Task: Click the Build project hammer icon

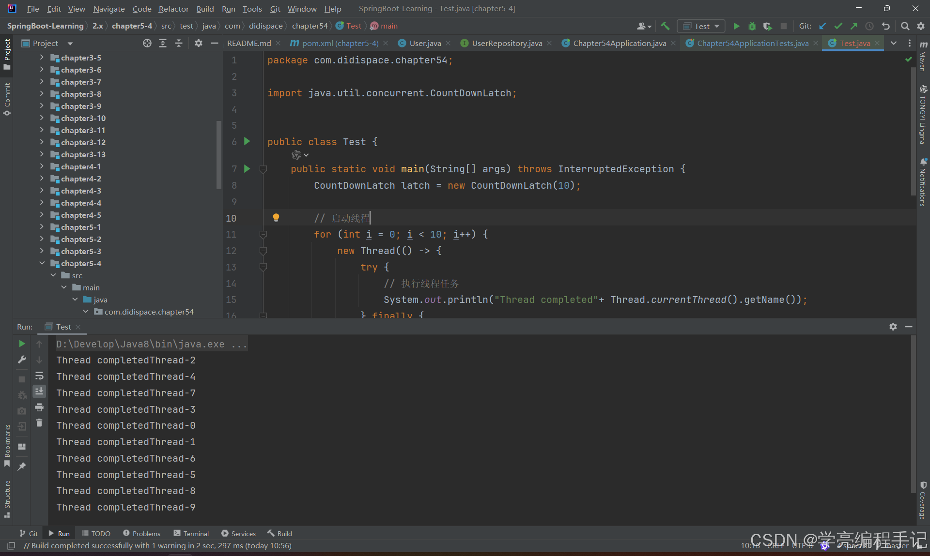Action: (665, 26)
